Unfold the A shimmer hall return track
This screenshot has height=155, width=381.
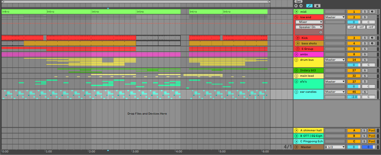(296, 130)
